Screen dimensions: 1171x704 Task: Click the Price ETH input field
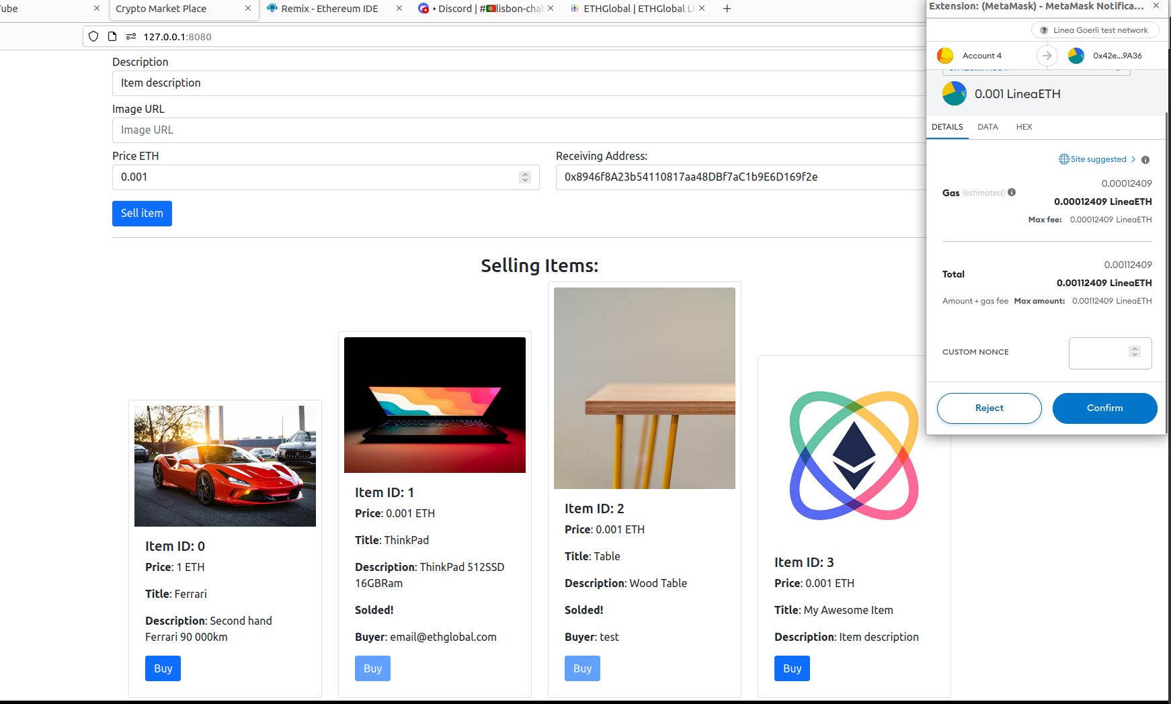click(326, 177)
